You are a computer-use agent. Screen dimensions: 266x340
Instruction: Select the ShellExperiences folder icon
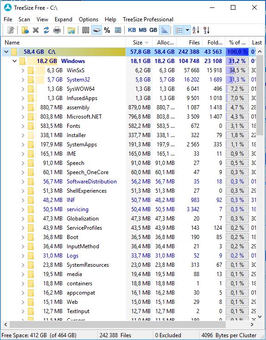pyautogui.click(x=31, y=191)
